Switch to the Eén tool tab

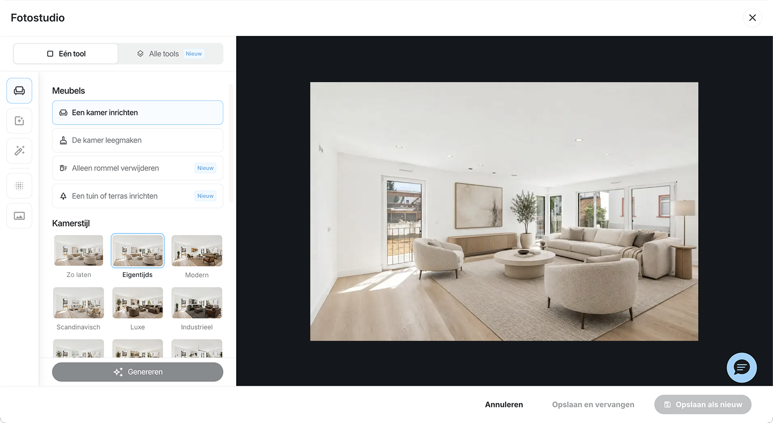tap(65, 54)
